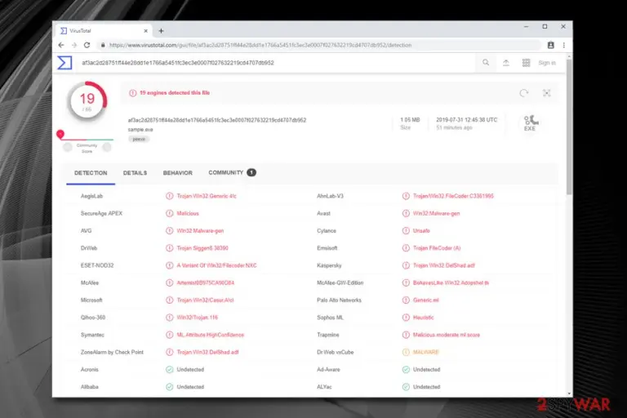Vote negative on community score

(68, 148)
